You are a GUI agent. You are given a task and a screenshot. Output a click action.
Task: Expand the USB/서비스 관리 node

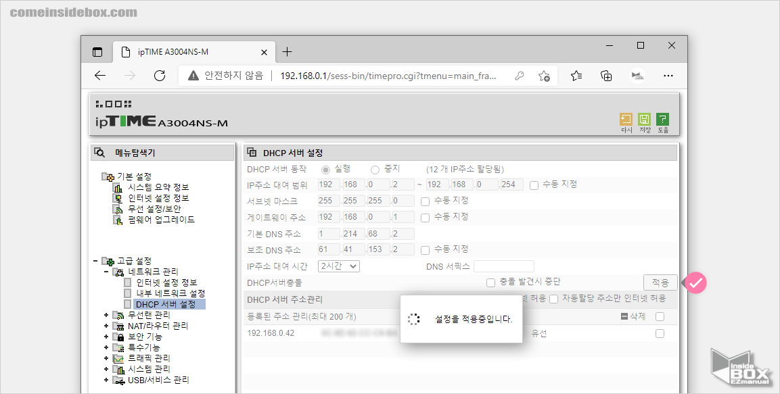coord(106,380)
